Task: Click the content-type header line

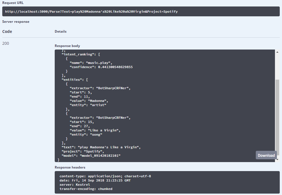Action: [105, 176]
